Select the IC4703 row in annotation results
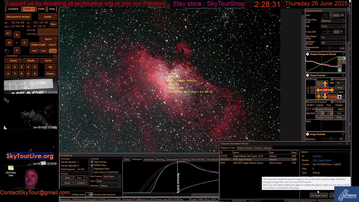Screen dimensions: 359x202 tap(259, 156)
